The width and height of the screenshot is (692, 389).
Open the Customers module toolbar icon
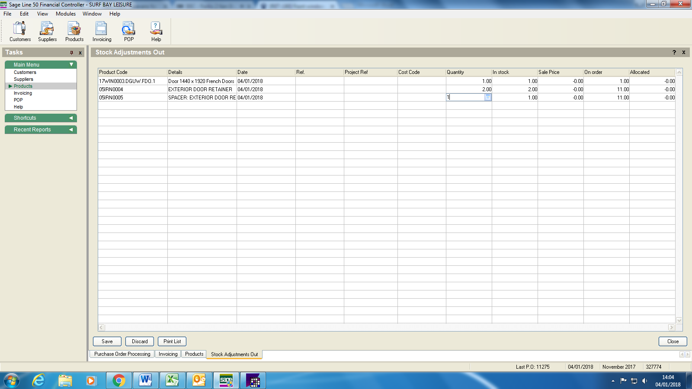[x=20, y=32]
